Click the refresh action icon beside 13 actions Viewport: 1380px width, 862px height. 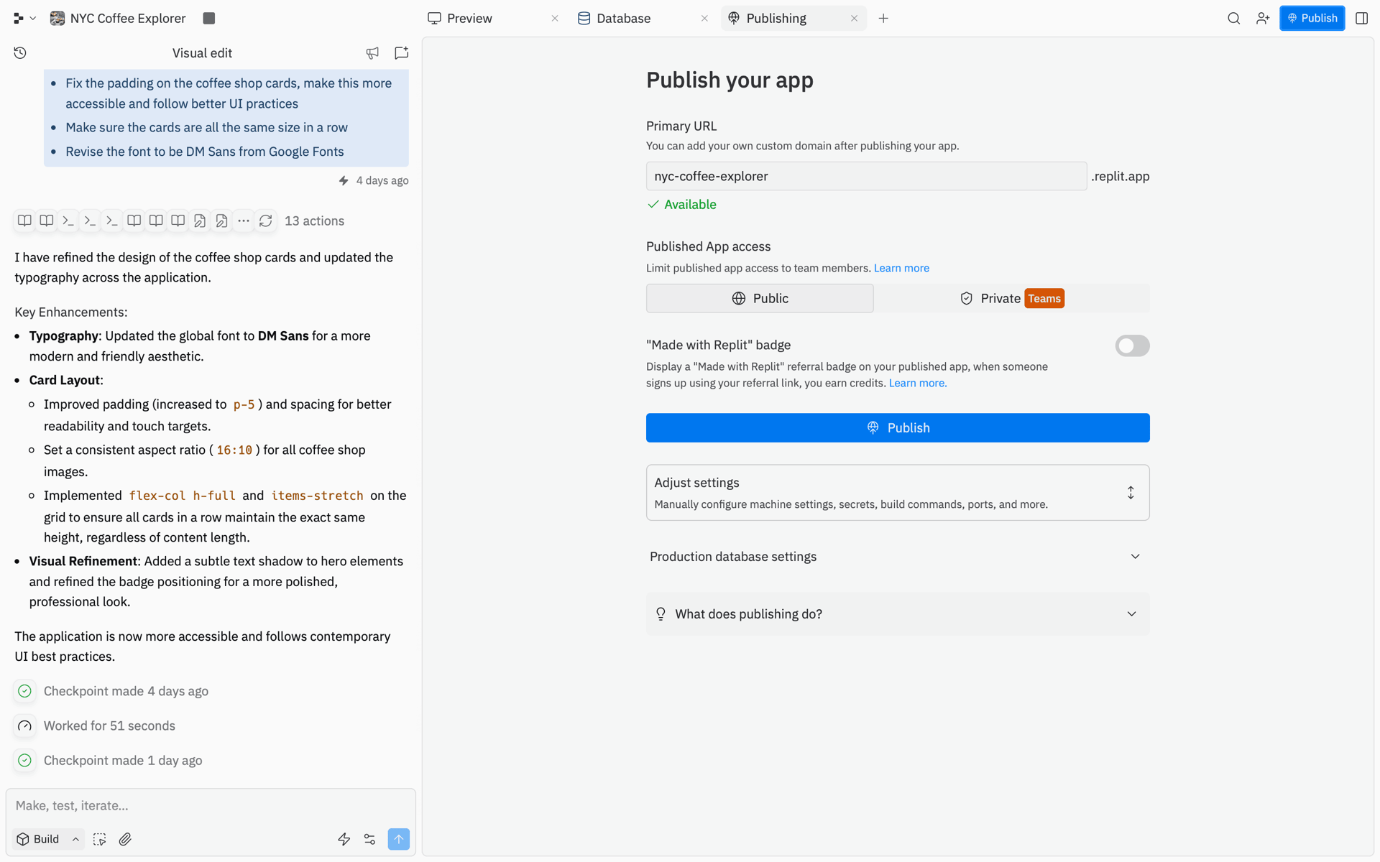coord(266,221)
